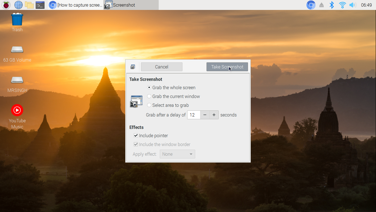Launch the web browser globe icon
This screenshot has height=212, width=376.
point(18,5)
